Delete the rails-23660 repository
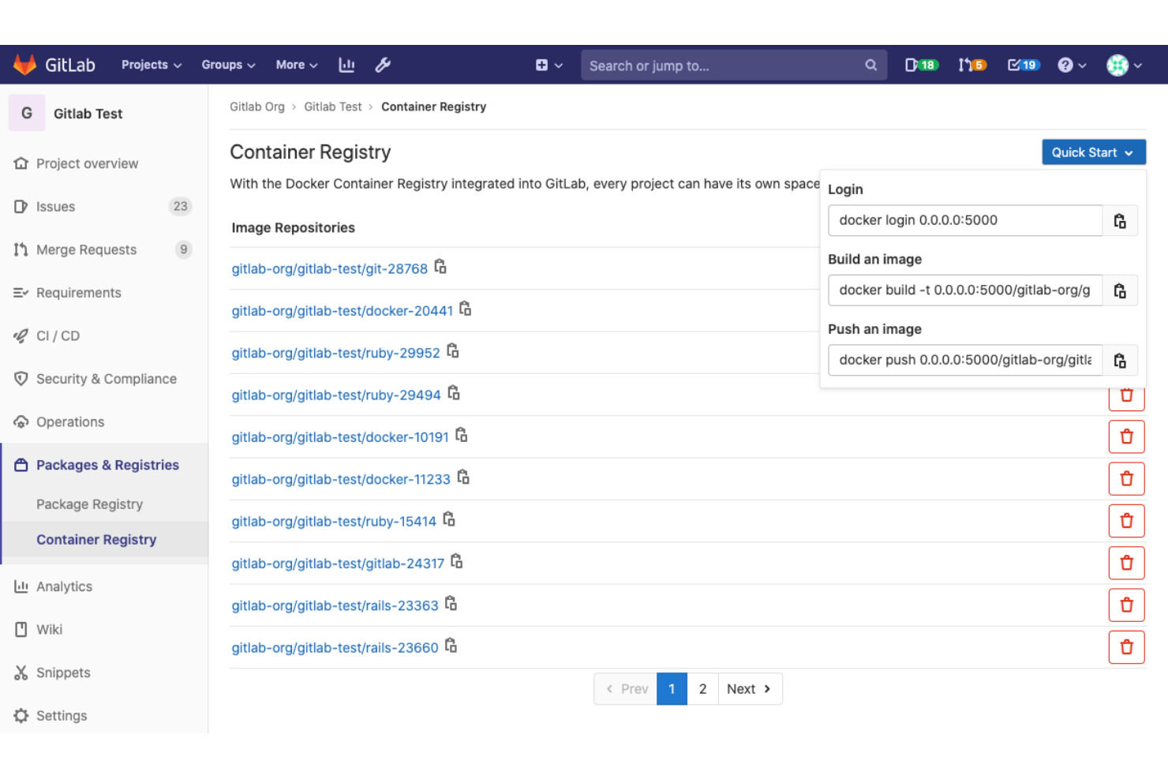This screenshot has height=779, width=1168. click(x=1126, y=647)
